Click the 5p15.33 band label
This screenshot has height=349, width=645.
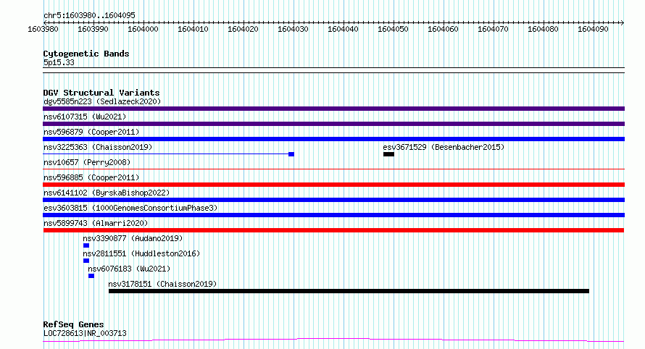point(59,62)
